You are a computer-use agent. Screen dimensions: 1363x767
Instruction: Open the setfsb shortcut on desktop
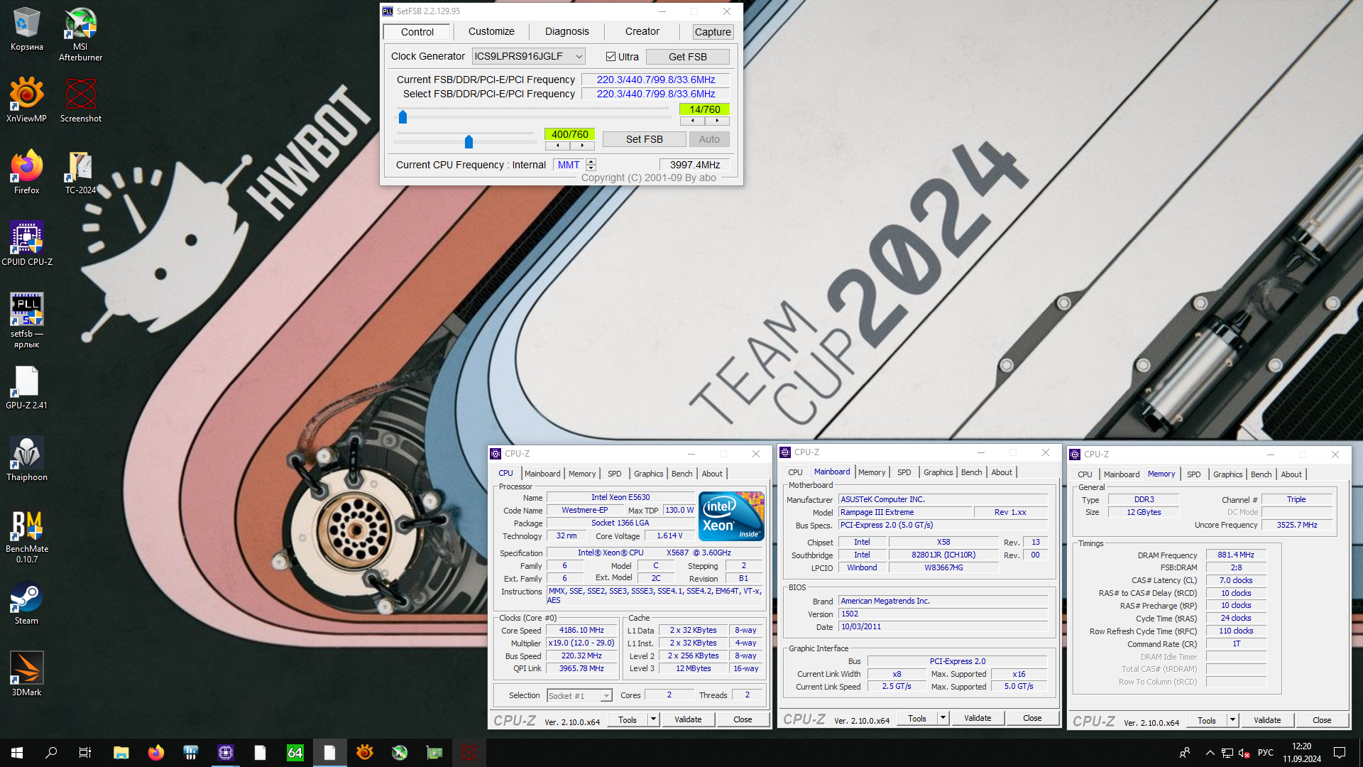click(x=26, y=320)
